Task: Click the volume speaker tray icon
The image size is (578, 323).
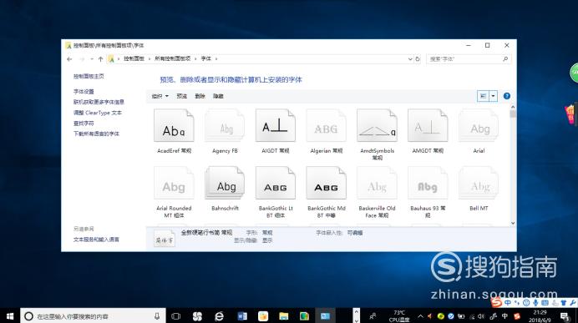Action: (x=481, y=316)
